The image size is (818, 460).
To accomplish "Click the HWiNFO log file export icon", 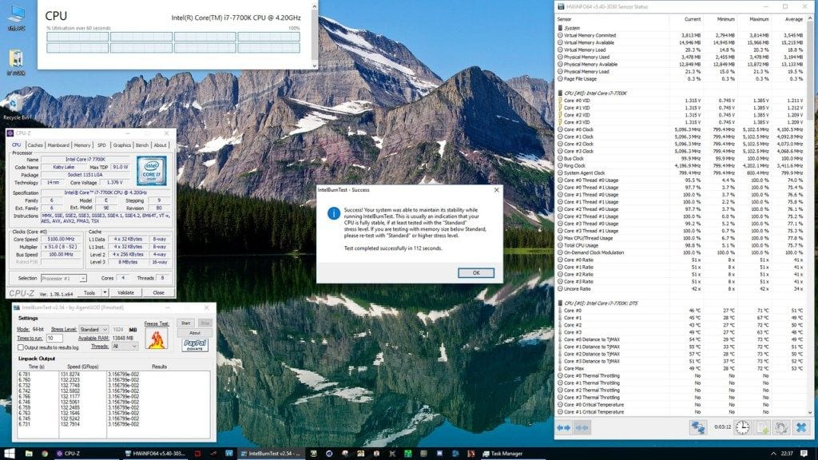I will click(763, 428).
